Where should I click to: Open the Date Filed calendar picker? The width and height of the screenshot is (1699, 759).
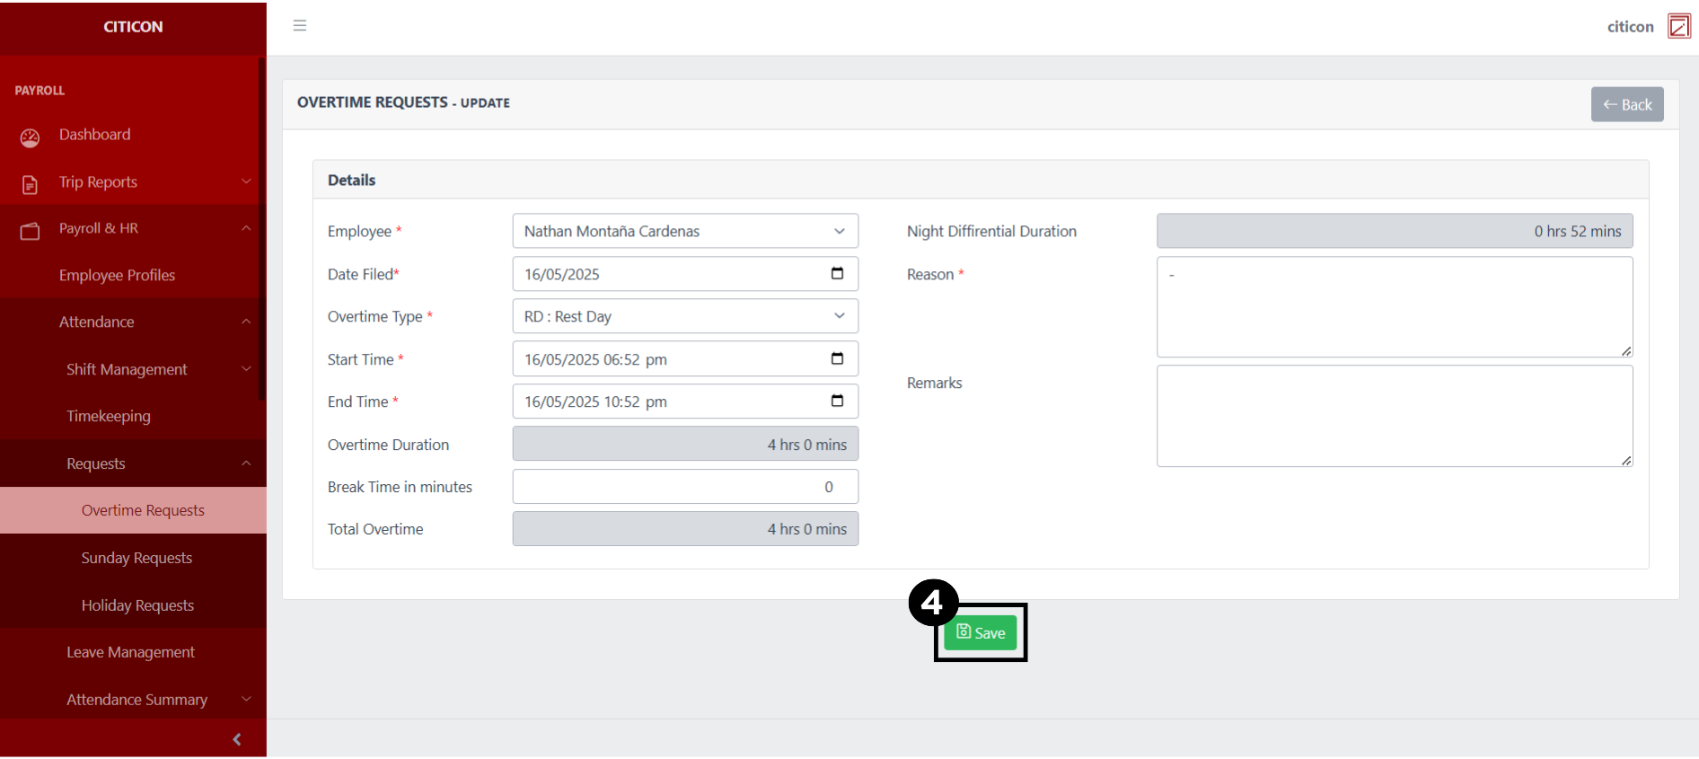837,274
